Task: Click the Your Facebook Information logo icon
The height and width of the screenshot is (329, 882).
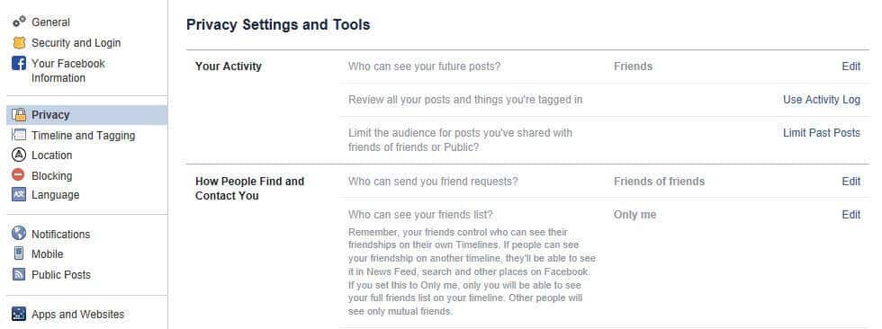Action: (x=19, y=63)
